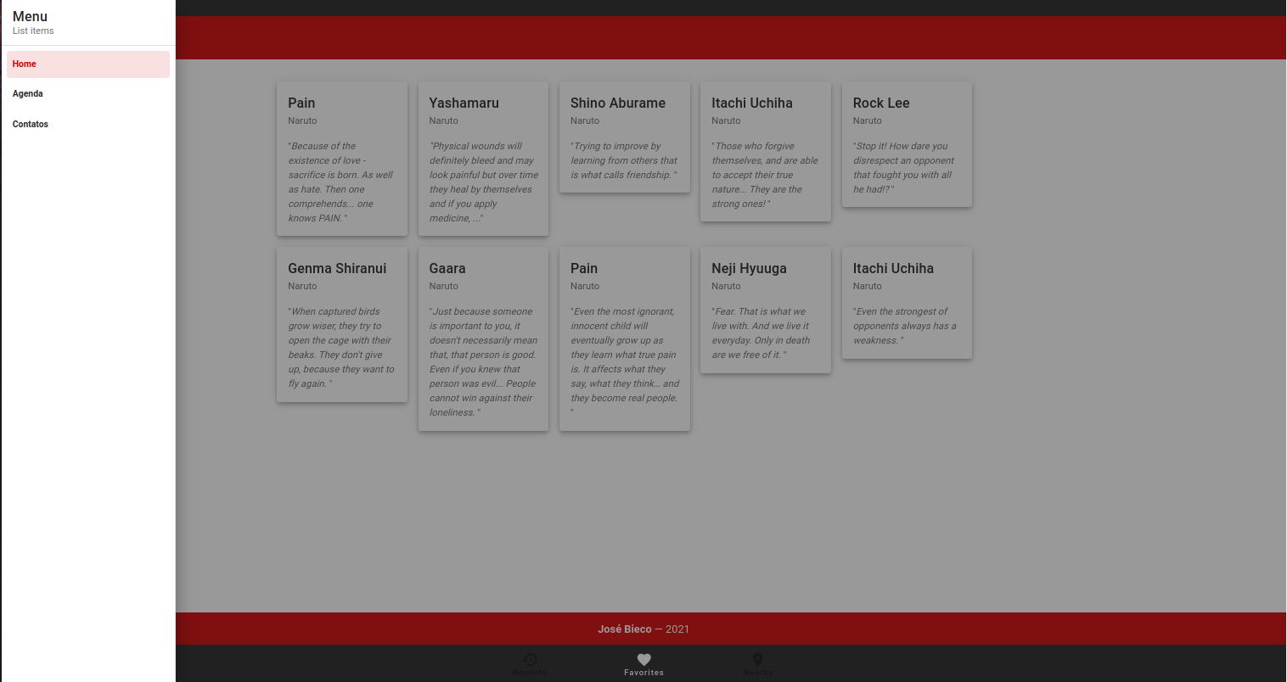This screenshot has height=682, width=1287.
Task: Click the 'List items' drawer subtitle
Action: pyautogui.click(x=33, y=31)
